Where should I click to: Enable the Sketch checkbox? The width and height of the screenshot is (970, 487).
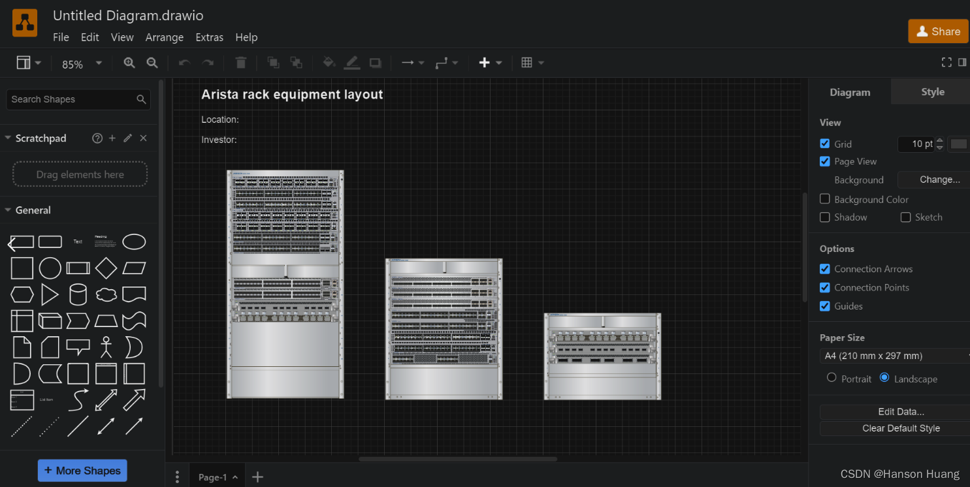(x=905, y=217)
